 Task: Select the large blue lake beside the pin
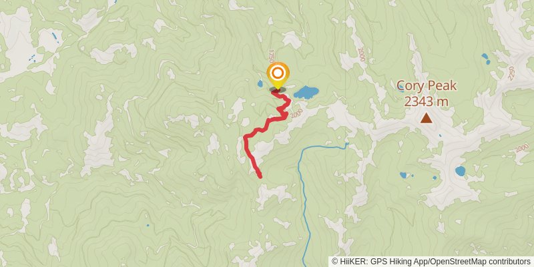click(306, 92)
